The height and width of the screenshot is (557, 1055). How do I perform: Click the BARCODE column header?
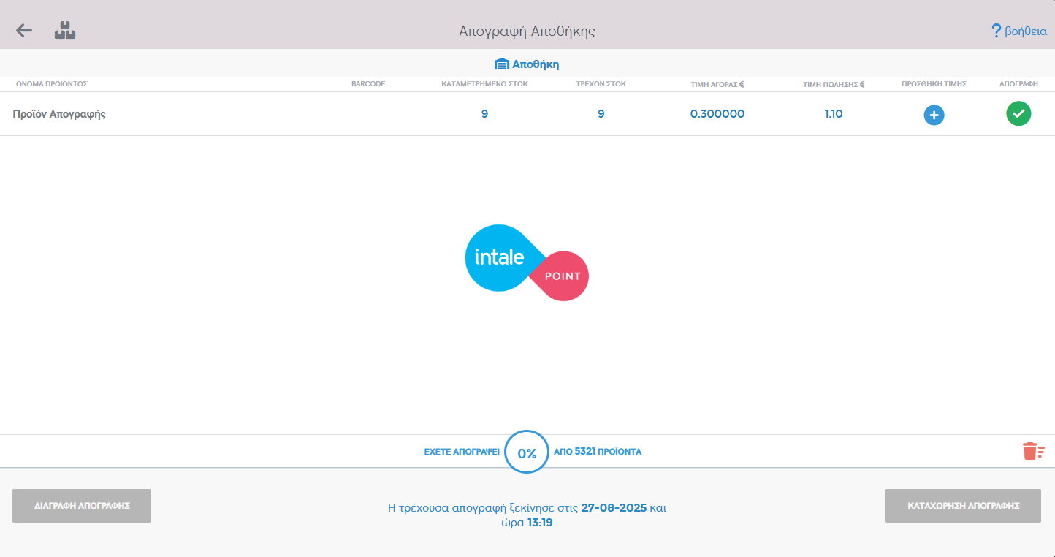(368, 84)
